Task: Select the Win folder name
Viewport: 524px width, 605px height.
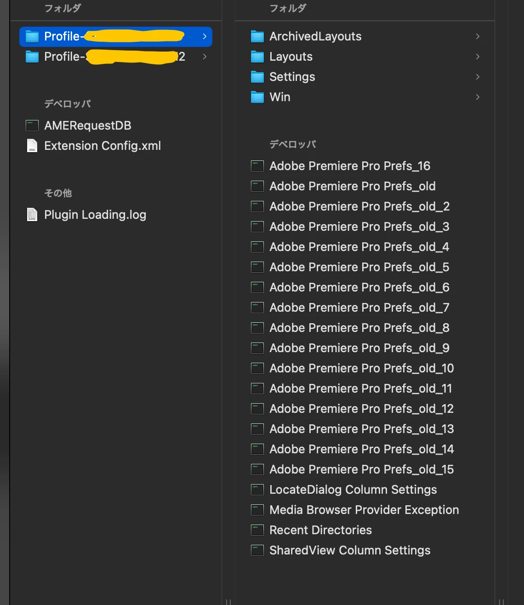Action: click(280, 97)
